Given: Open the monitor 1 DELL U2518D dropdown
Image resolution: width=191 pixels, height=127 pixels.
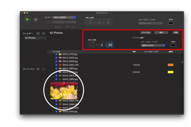Looking at the screenshot, I should point(65,17).
